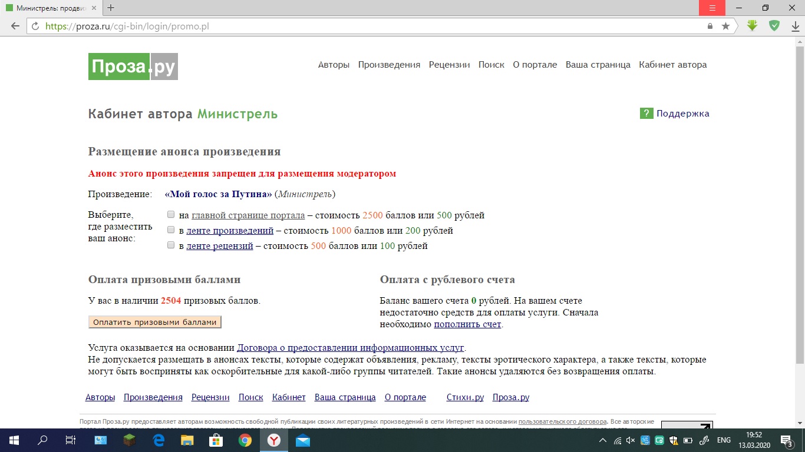
Task: Open the browser downloads icon
Action: [795, 26]
